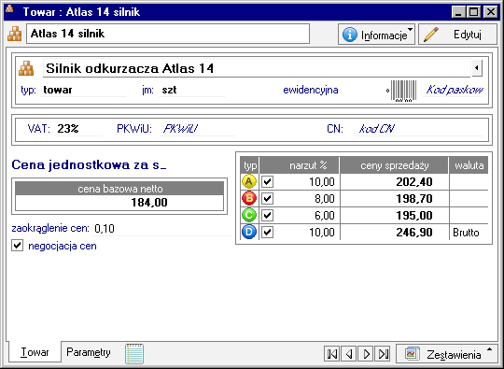Select the blue D price type icon
504x369 pixels.
pyautogui.click(x=249, y=232)
